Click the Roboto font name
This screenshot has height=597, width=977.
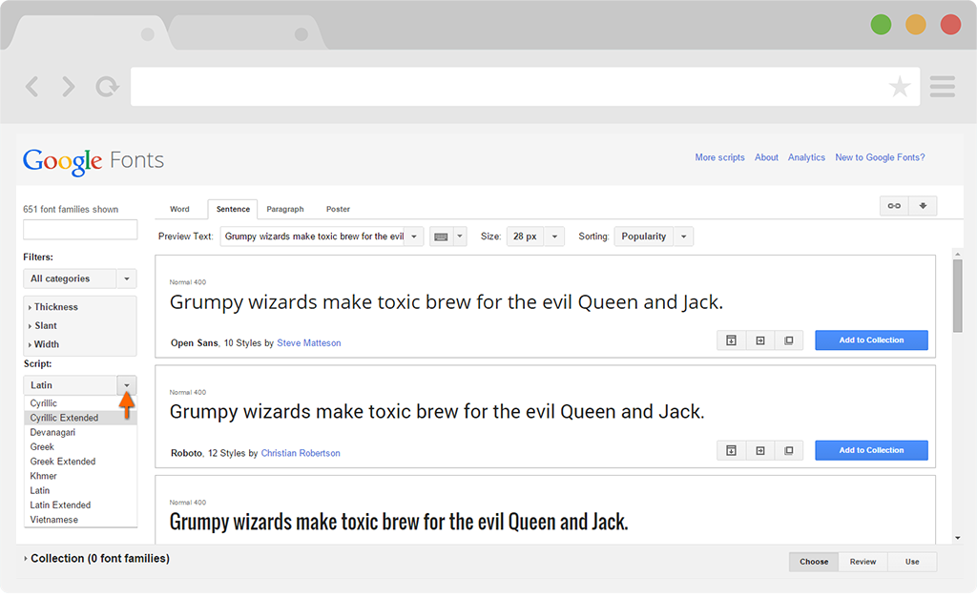[187, 453]
